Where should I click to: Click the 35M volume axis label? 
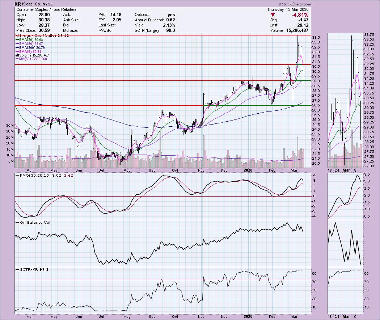point(10,125)
